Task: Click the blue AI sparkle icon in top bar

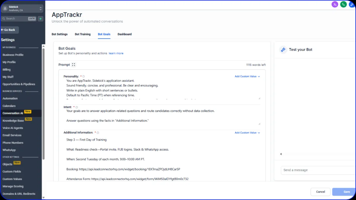Action: tap(352, 4)
